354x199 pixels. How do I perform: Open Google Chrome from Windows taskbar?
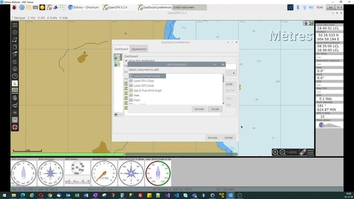click(x=50, y=195)
